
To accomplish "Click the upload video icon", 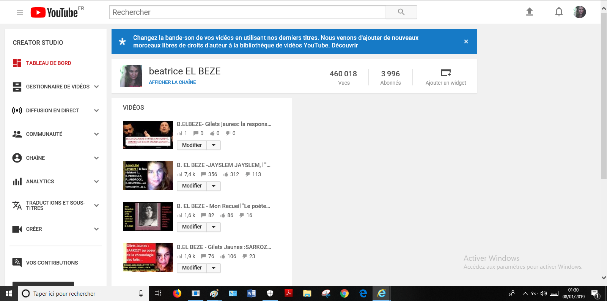I will click(x=530, y=12).
